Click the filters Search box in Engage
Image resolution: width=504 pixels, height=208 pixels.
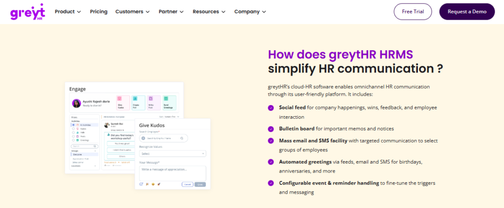click(85, 146)
